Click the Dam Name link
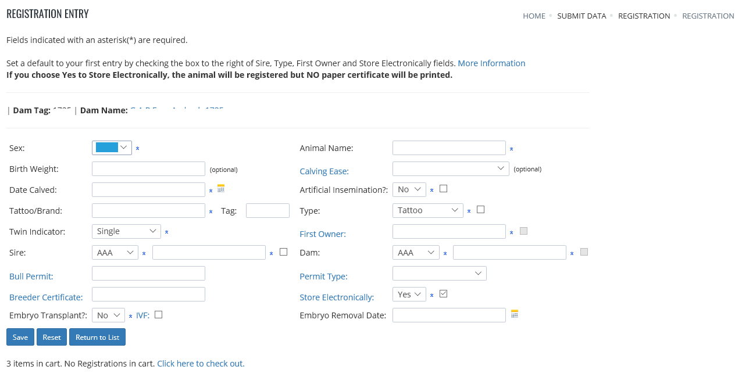This screenshot has width=742, height=377. pyautogui.click(x=177, y=110)
